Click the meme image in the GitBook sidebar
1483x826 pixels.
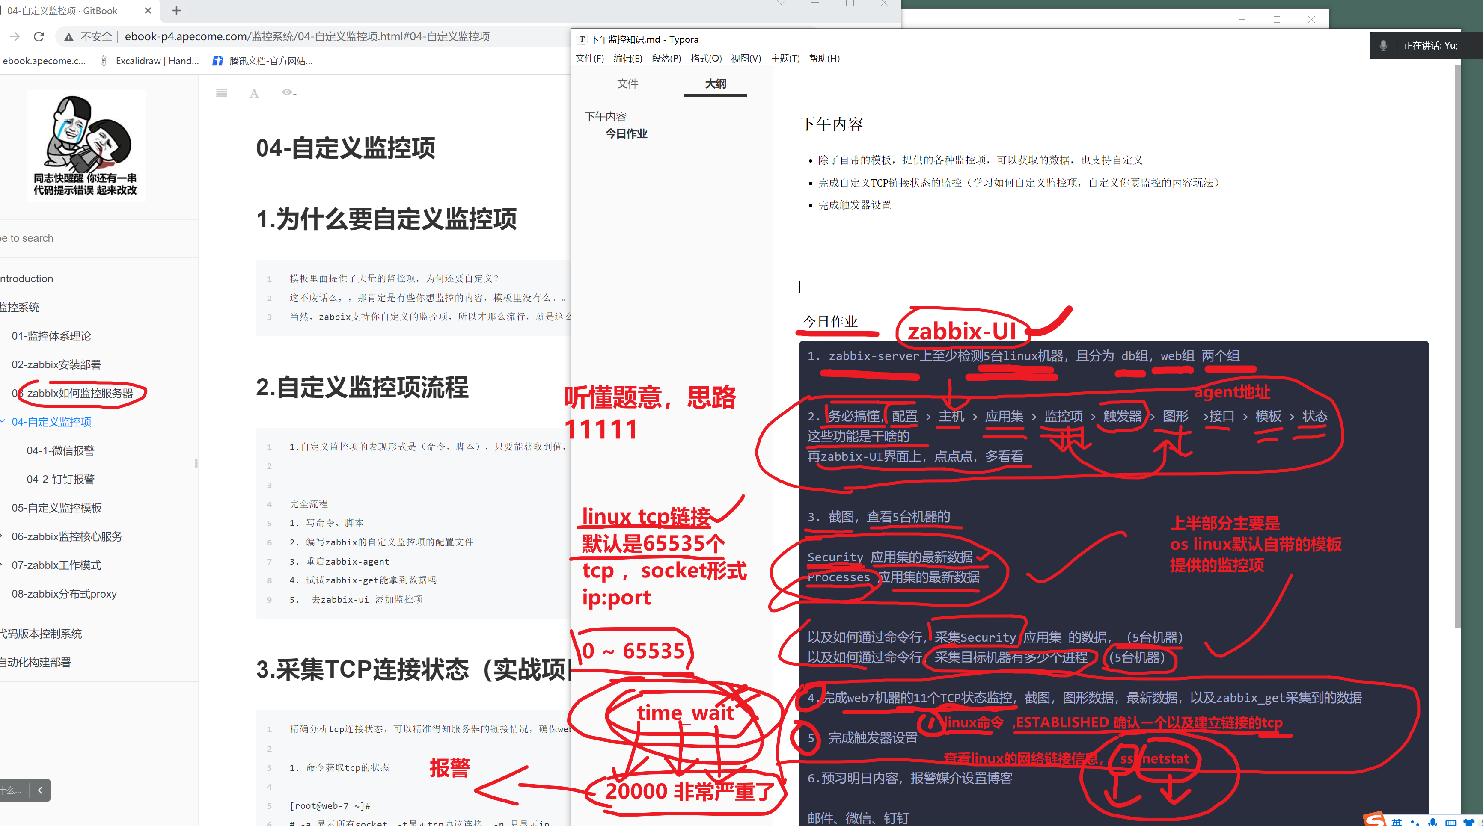[x=86, y=145]
